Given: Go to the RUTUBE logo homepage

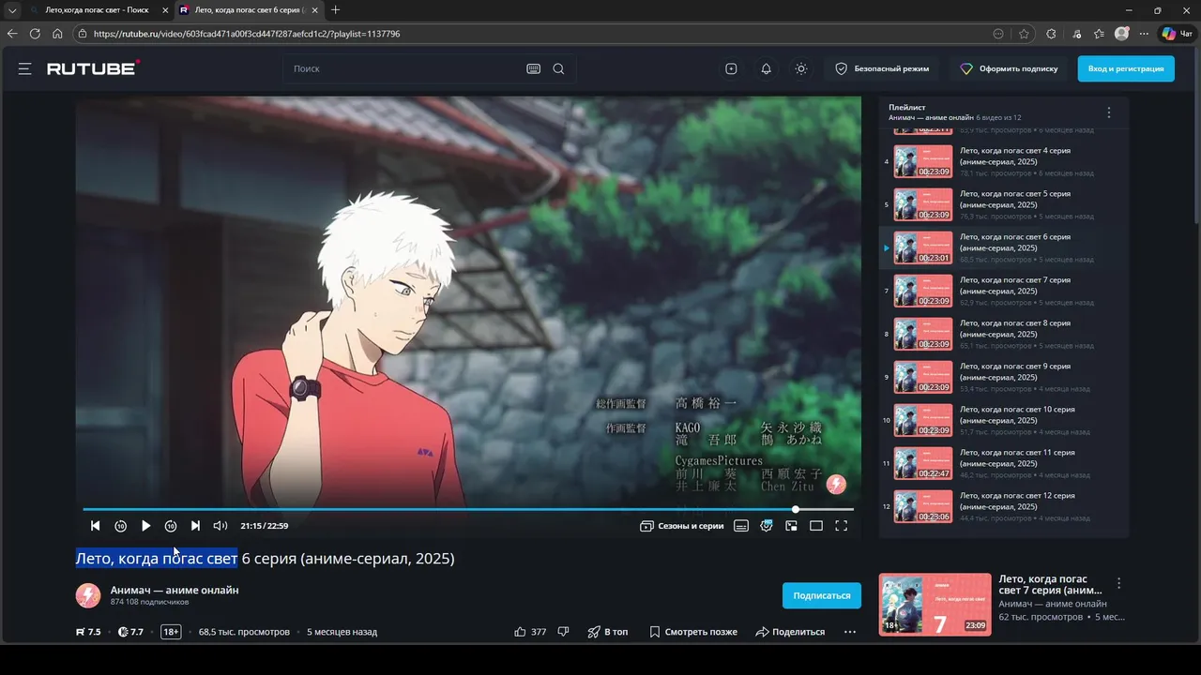Looking at the screenshot, I should pos(93,67).
